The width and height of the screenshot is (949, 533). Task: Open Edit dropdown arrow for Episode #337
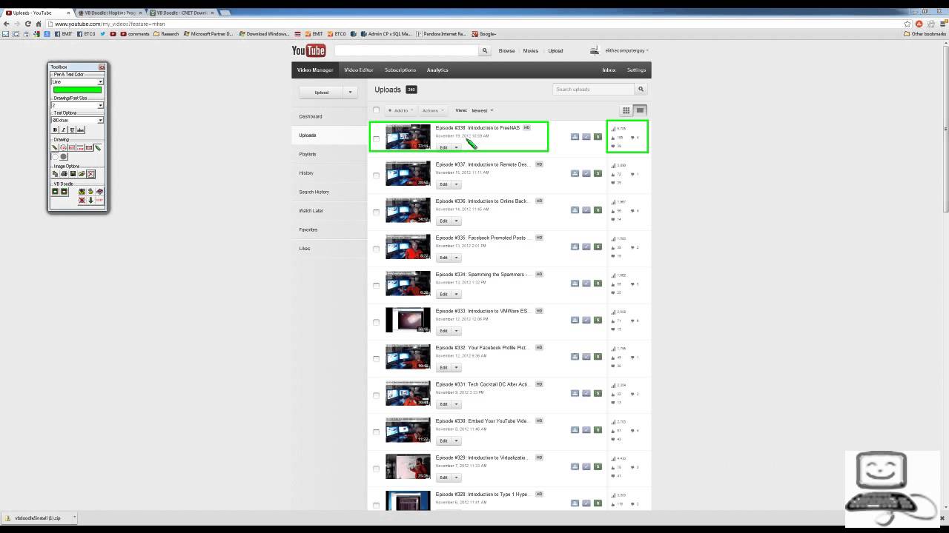click(457, 184)
